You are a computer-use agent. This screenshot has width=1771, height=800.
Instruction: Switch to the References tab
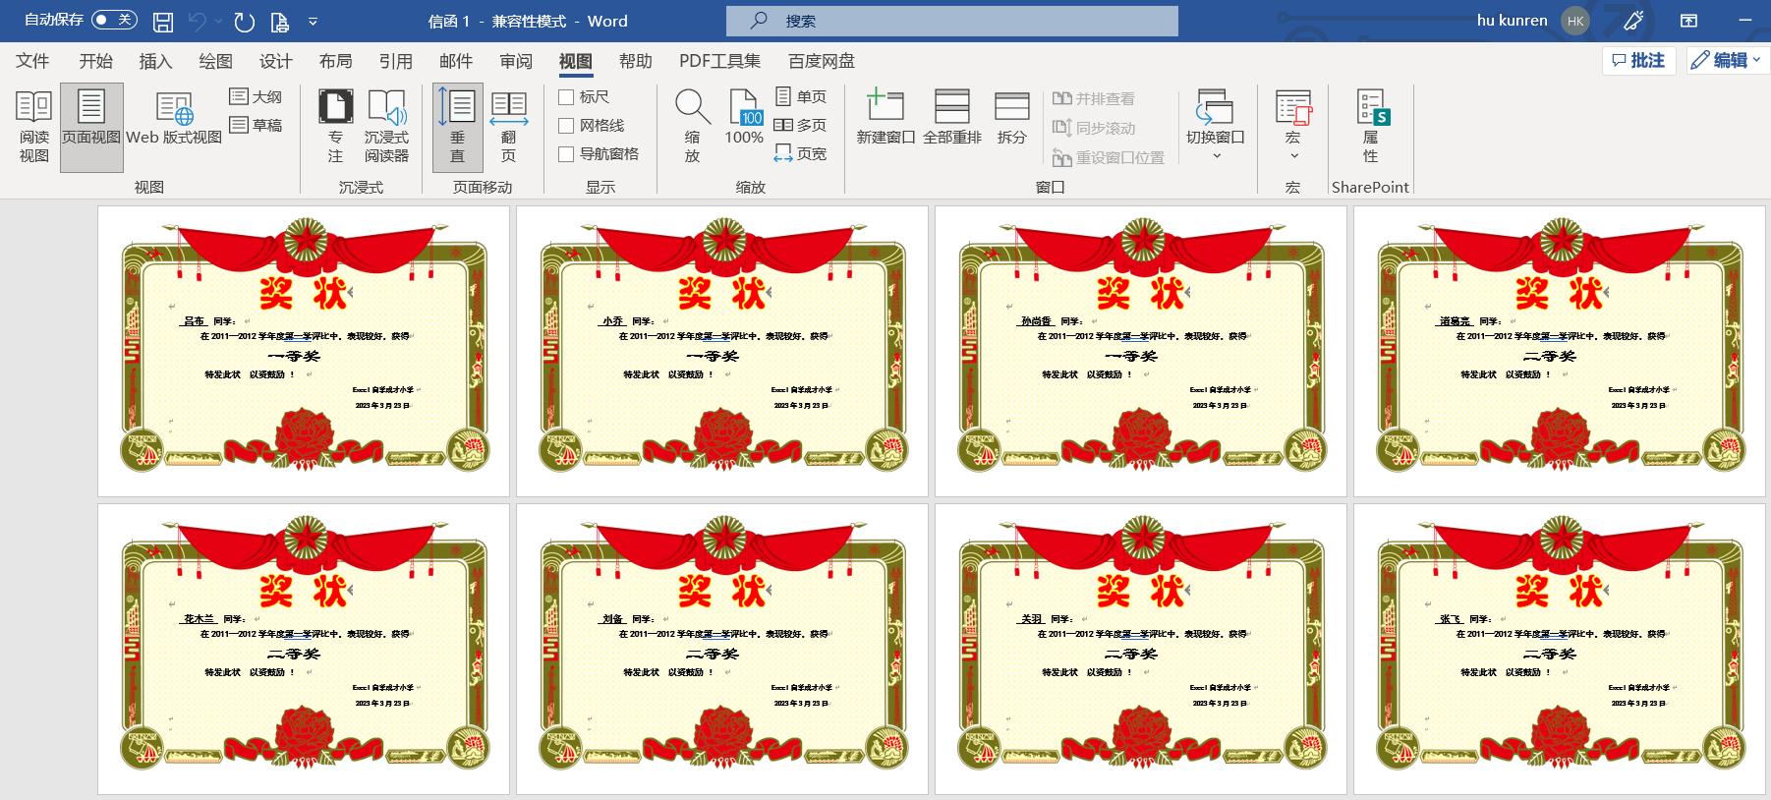click(395, 61)
